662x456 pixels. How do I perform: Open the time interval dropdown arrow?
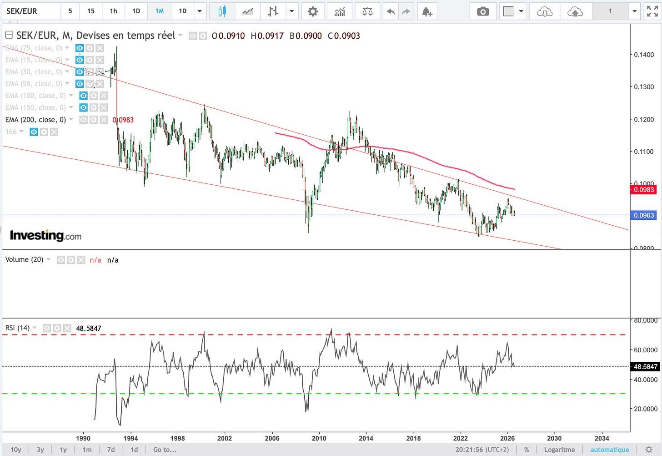200,11
